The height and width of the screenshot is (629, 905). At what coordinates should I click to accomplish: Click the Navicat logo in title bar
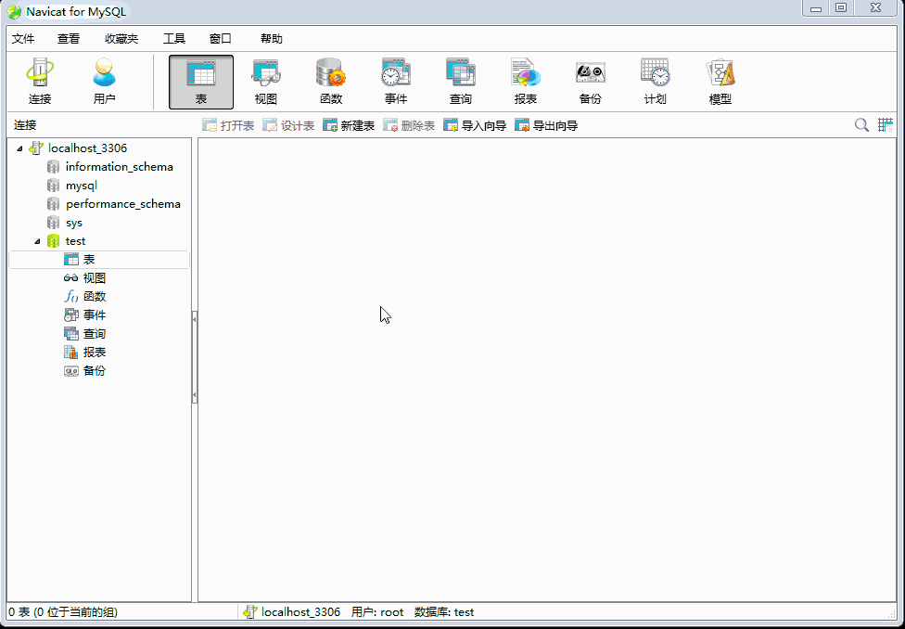[x=14, y=11]
